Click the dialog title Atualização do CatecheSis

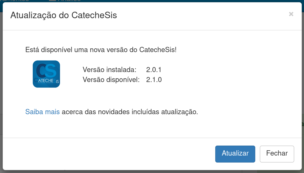point(63,15)
